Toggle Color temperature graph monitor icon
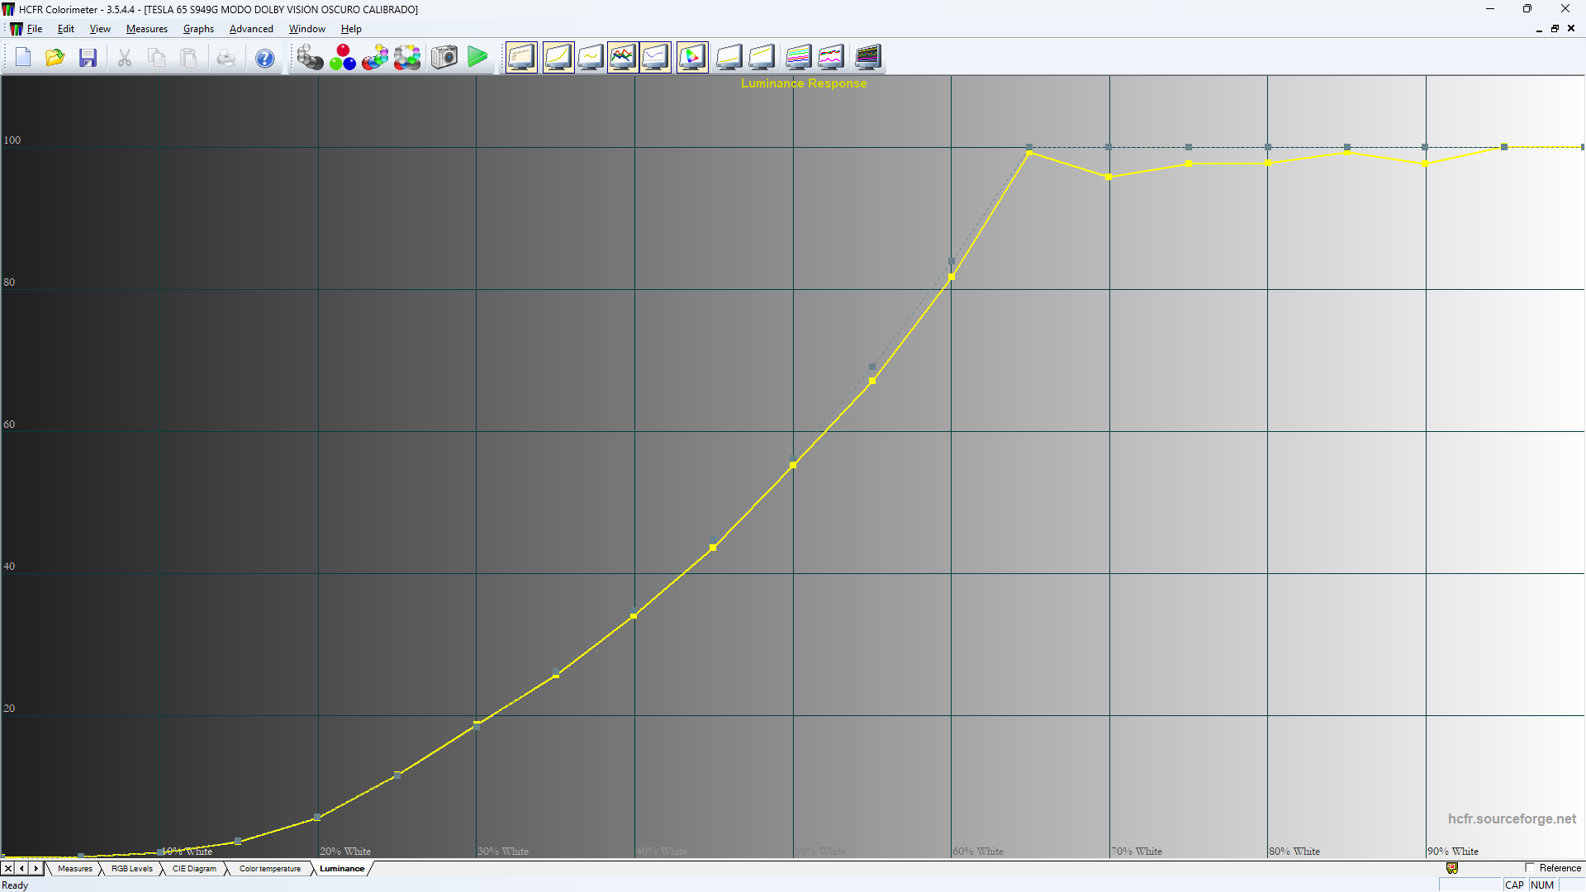Viewport: 1586px width, 892px height. (655, 58)
